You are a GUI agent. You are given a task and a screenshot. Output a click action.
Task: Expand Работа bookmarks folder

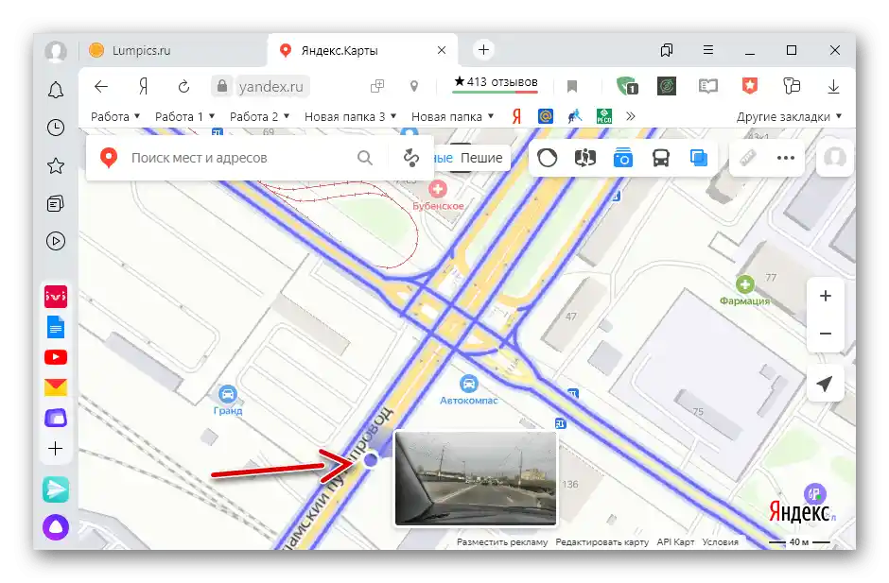pos(115,117)
